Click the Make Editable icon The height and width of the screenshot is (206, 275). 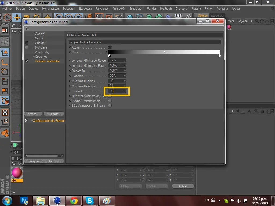pyautogui.click(x=5, y=41)
